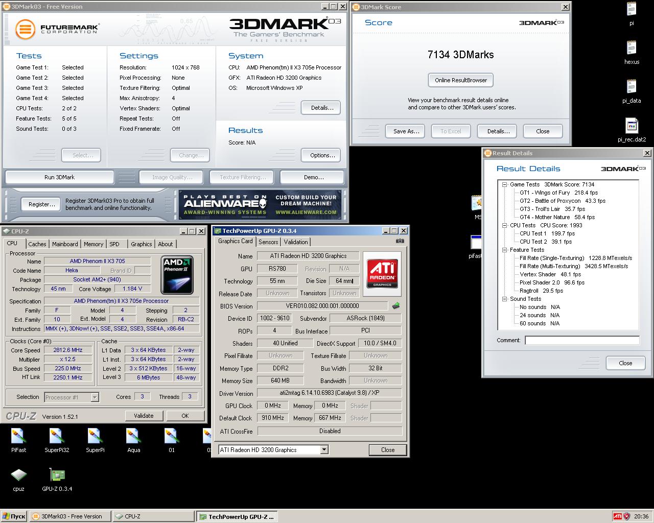Click the Validate button in CPU-Z

[144, 416]
